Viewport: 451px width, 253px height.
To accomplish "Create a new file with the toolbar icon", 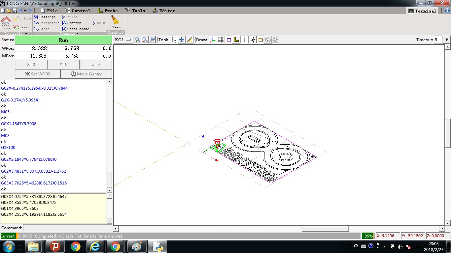I will point(3,11).
